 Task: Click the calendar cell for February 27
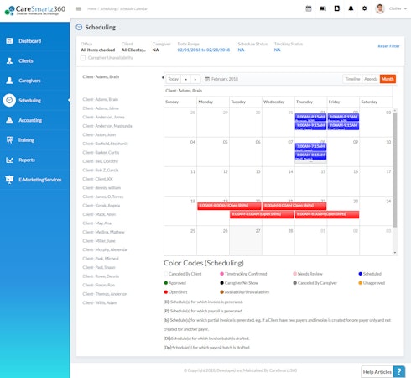(x=246, y=240)
